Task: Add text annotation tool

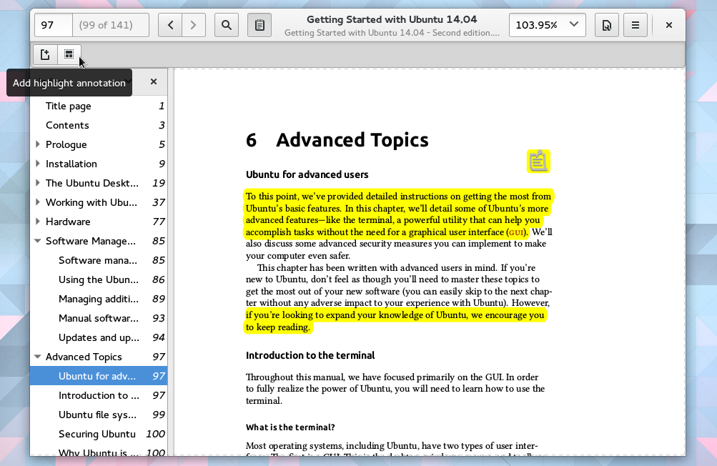Action: 45,55
